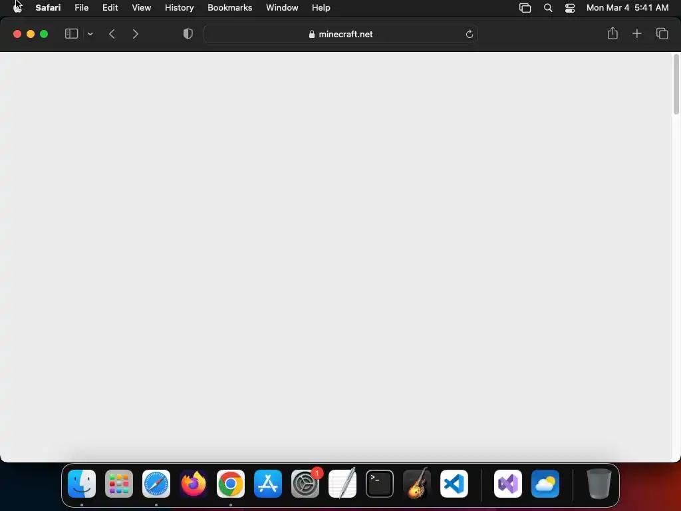Image resolution: width=681 pixels, height=511 pixels.
Task: Open Spotlight search in menu bar
Action: click(548, 8)
